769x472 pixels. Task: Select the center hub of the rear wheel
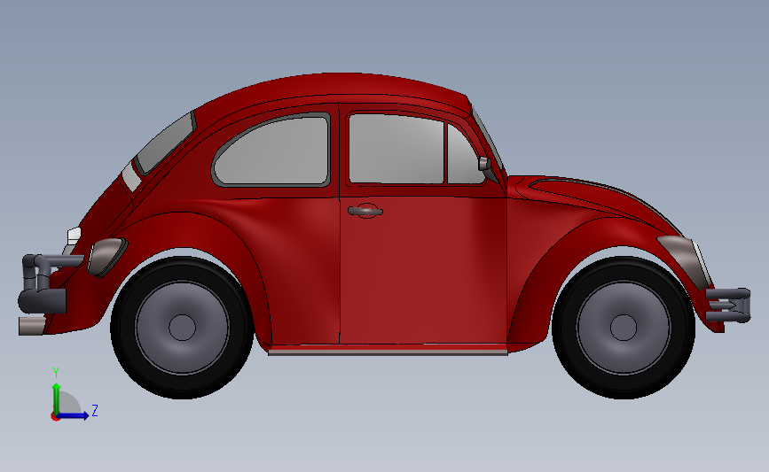[x=182, y=327]
